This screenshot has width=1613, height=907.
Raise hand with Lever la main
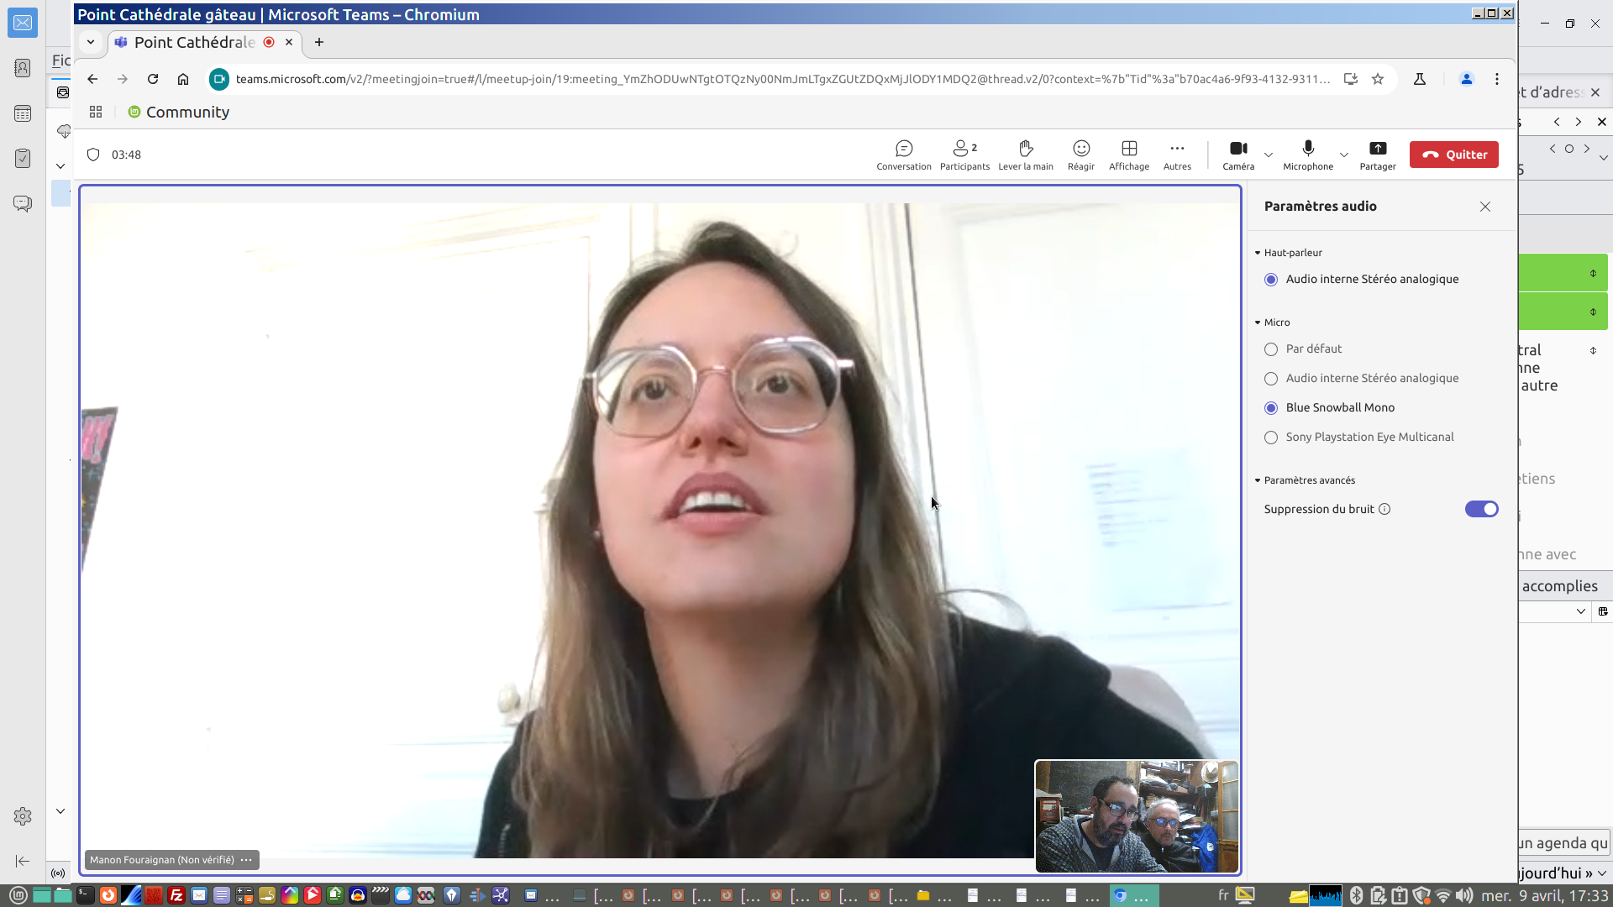(x=1025, y=155)
